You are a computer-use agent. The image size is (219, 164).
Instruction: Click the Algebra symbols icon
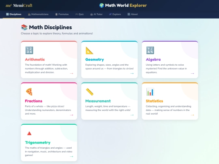(150, 50)
